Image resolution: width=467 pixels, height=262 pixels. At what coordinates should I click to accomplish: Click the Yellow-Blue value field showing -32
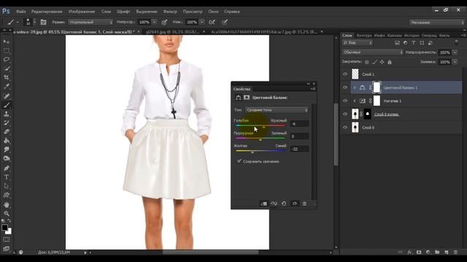point(299,149)
